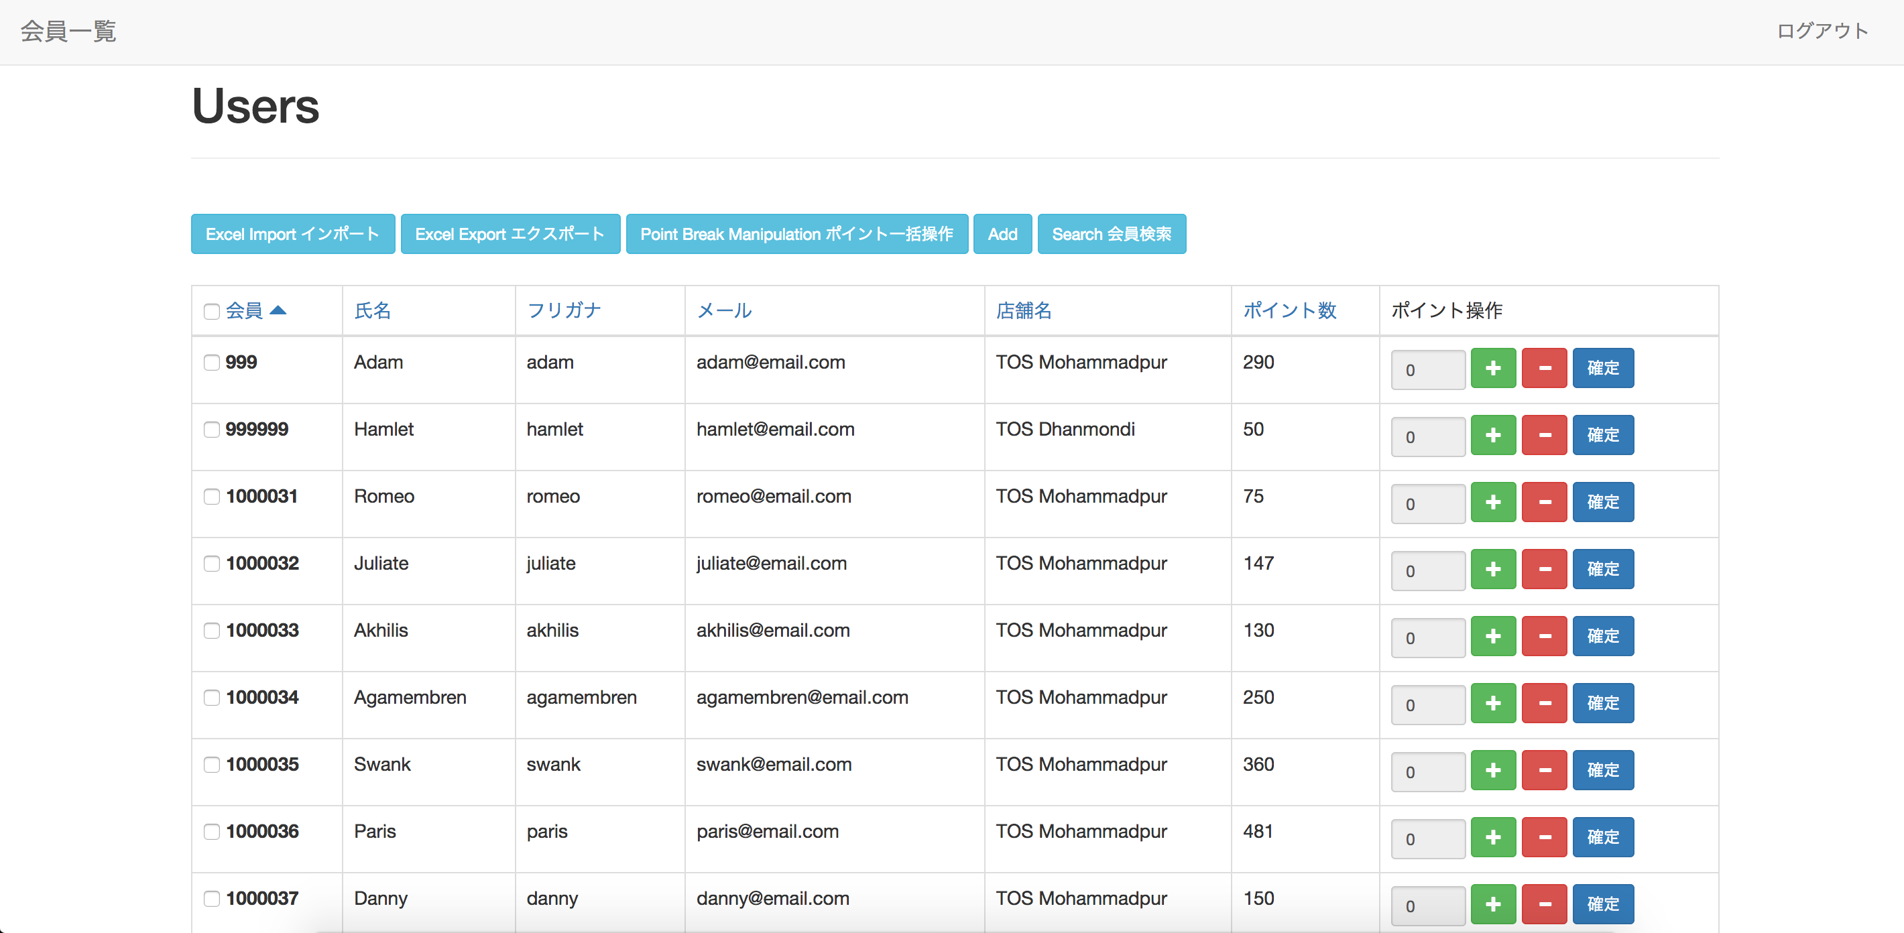Open the 会員一覧 navbar brand link
Screen dimensions: 1904x933
68,31
